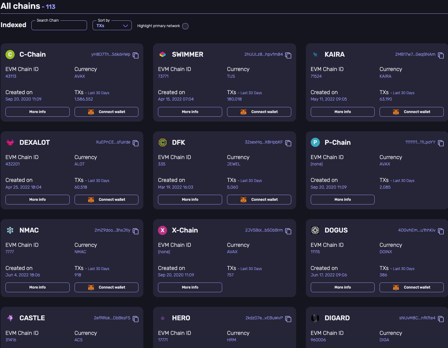Click EVM Chain ID value 960006

point(318,340)
